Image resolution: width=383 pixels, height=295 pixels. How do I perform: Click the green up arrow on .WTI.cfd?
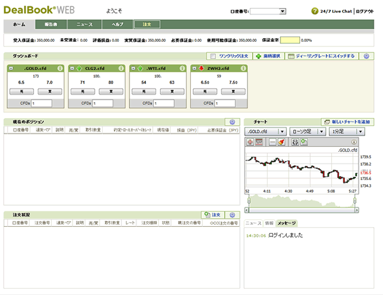point(140,68)
